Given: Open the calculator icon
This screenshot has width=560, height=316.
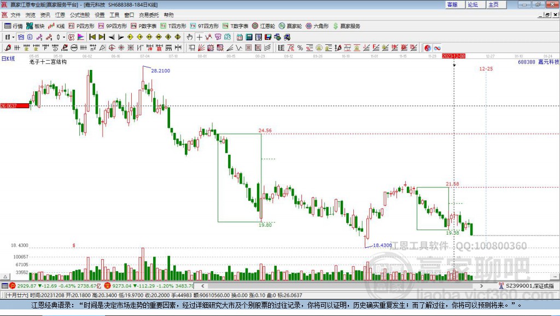Looking at the screenshot, I should [249, 37].
